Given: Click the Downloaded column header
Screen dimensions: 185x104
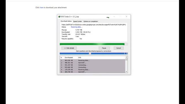Looking at the screenshot, I should (x=69, y=57).
